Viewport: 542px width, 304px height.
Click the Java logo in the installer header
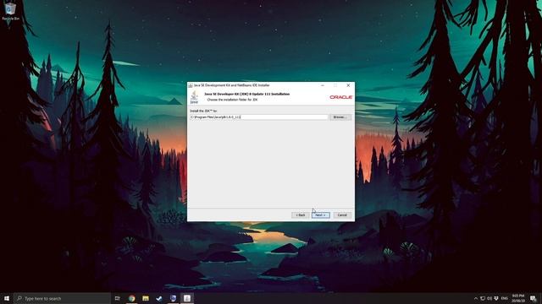(194, 97)
